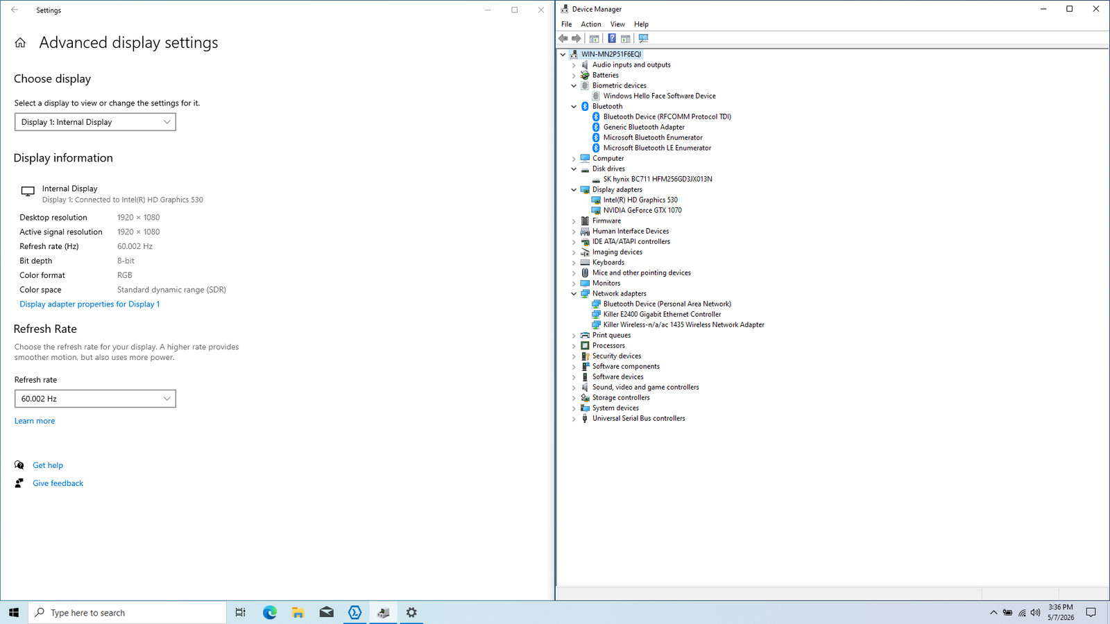1110x624 pixels.
Task: Expand the Processors category
Action: [574, 346]
